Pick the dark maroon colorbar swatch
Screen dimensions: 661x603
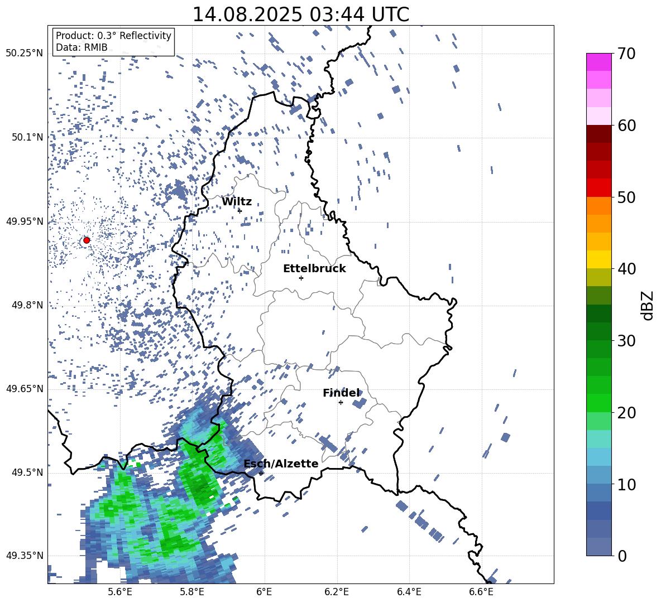point(598,134)
